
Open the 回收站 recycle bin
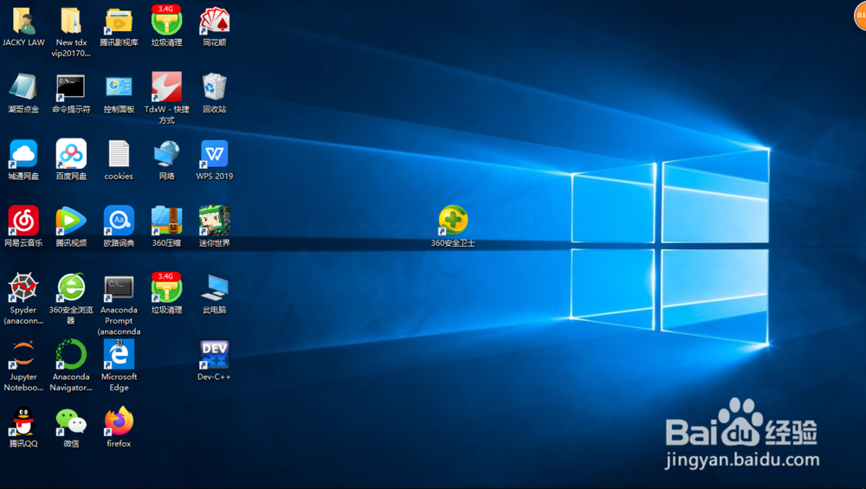(214, 87)
